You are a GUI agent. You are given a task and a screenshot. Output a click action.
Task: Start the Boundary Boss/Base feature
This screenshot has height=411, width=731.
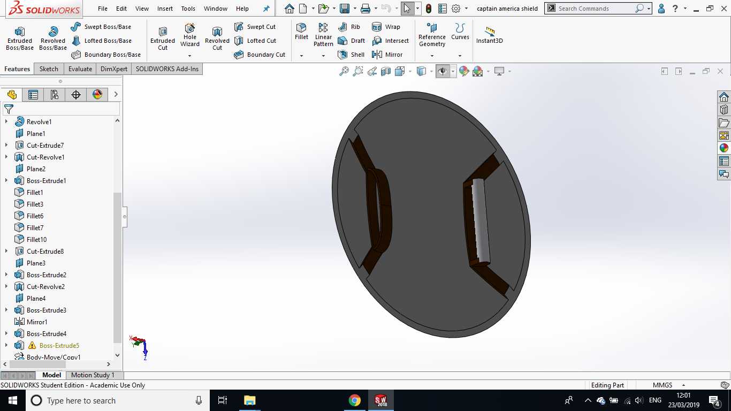[x=106, y=55]
